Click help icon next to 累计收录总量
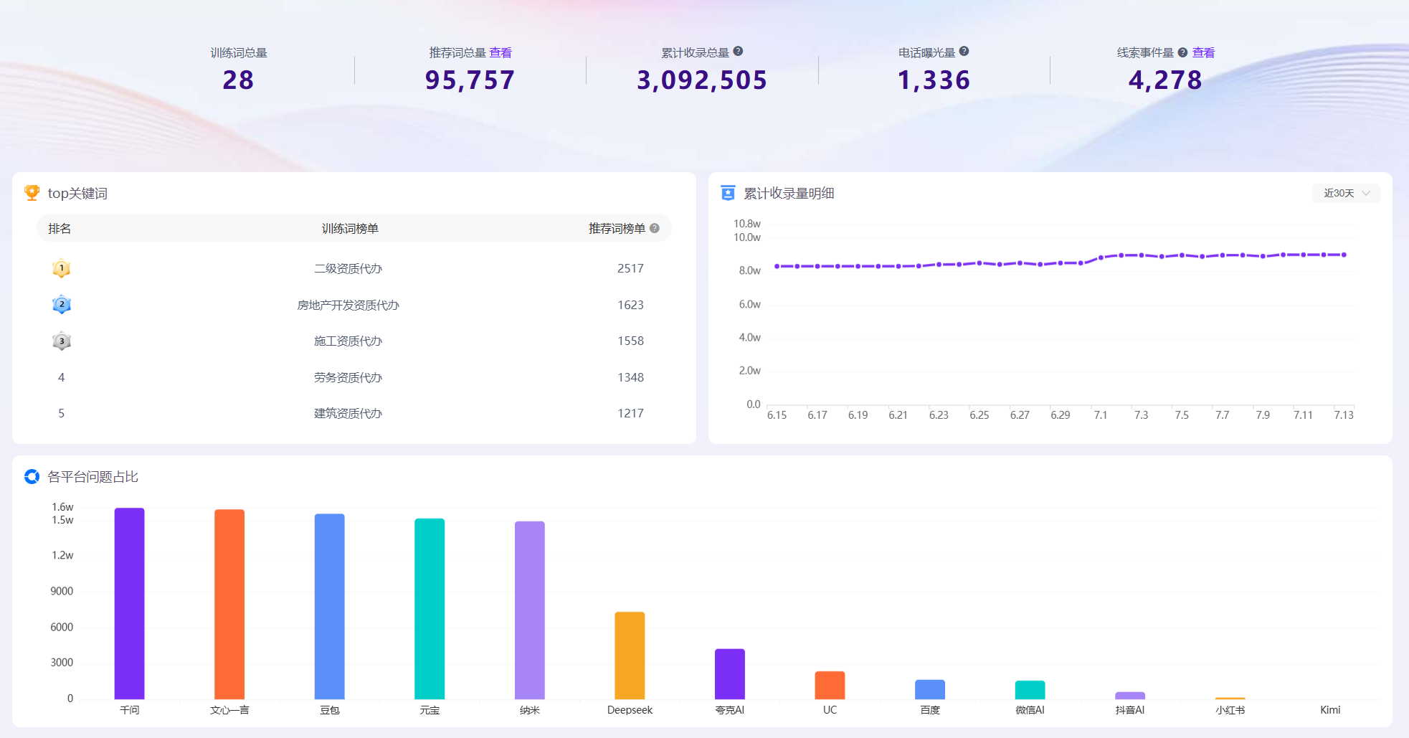 point(738,52)
